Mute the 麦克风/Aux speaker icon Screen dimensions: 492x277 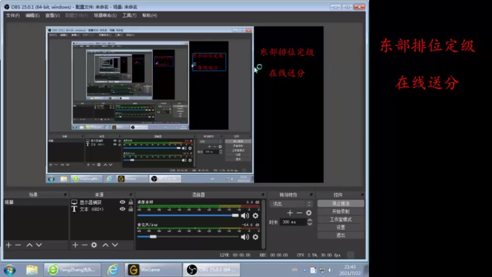point(245,237)
